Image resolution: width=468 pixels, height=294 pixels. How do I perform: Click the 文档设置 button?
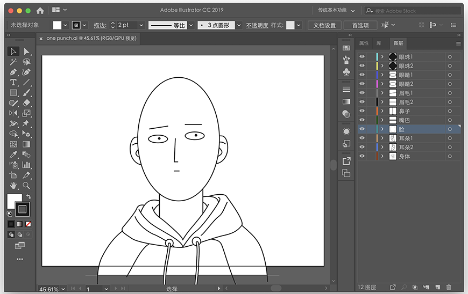324,25
